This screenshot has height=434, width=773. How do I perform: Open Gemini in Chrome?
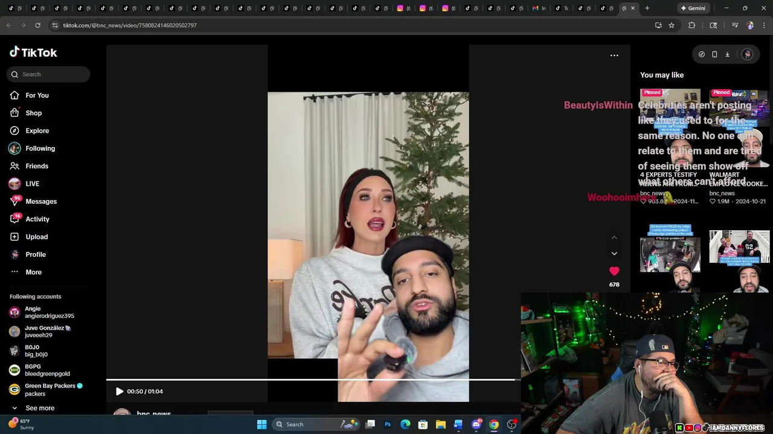[693, 8]
